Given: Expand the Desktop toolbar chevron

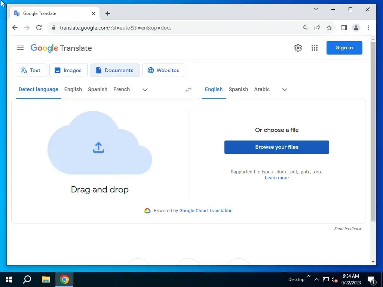Looking at the screenshot, I should (309, 275).
